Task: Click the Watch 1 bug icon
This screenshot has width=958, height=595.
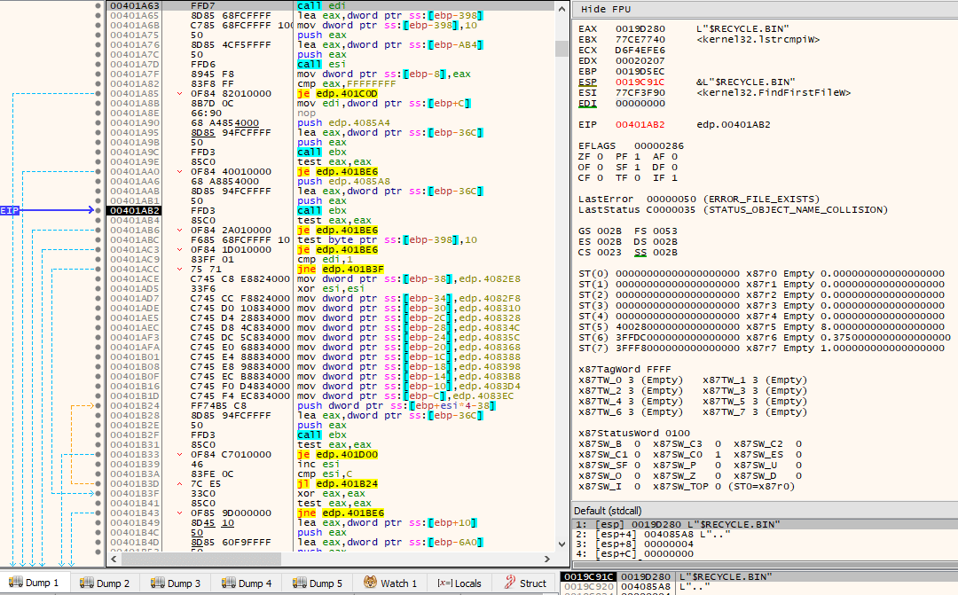Action: pyautogui.click(x=370, y=583)
